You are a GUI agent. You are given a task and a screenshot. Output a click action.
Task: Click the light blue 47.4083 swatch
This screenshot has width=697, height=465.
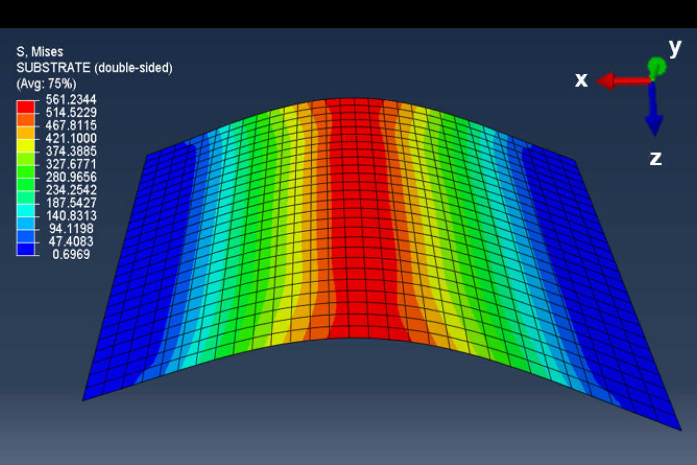pos(25,236)
